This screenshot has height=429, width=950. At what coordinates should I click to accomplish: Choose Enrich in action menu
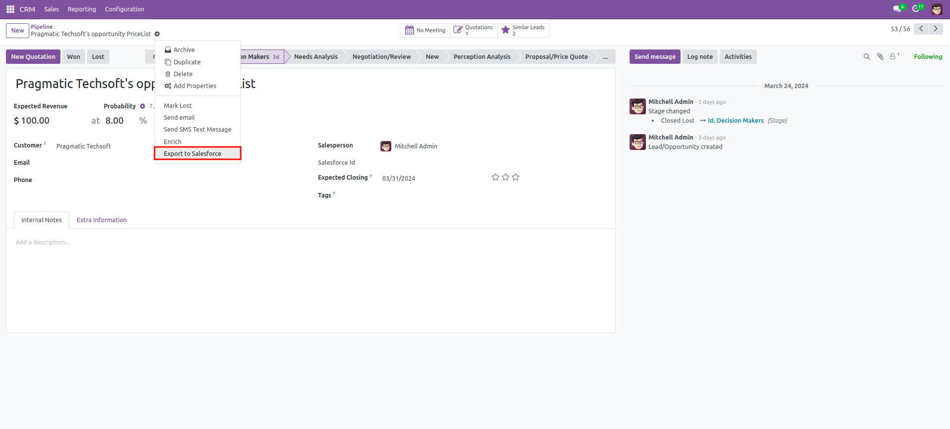point(198,142)
